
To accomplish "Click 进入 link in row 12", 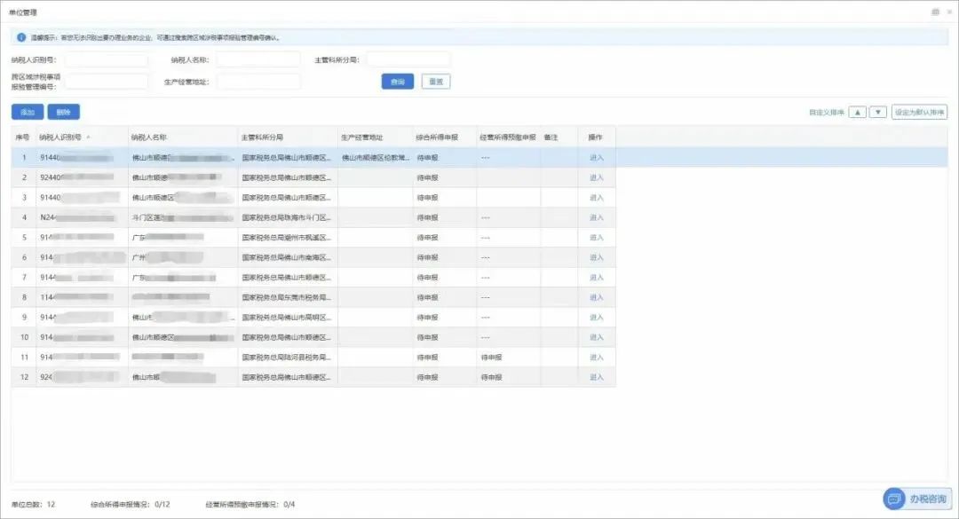I will [x=597, y=377].
